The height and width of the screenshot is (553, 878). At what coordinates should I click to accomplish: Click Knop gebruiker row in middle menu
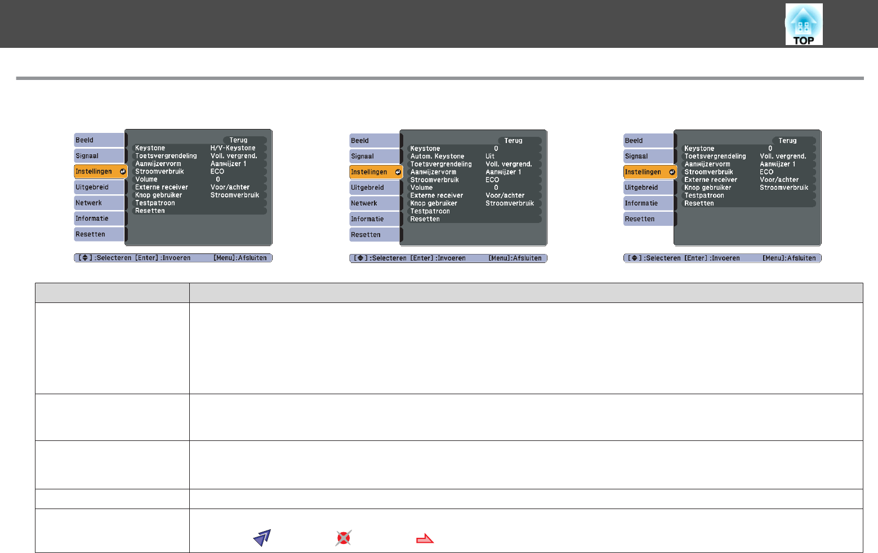pos(474,204)
